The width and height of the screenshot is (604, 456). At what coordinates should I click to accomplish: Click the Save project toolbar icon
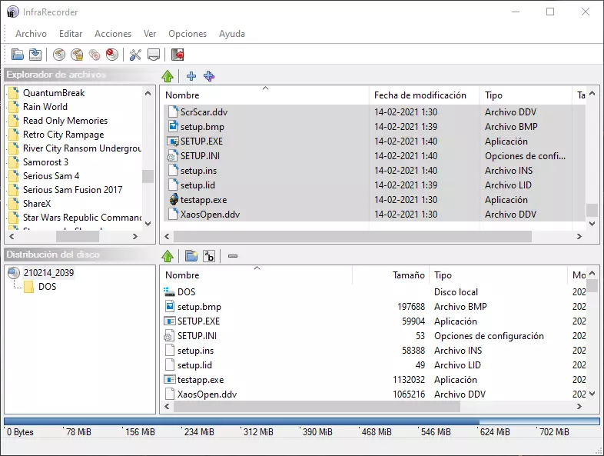coord(35,55)
